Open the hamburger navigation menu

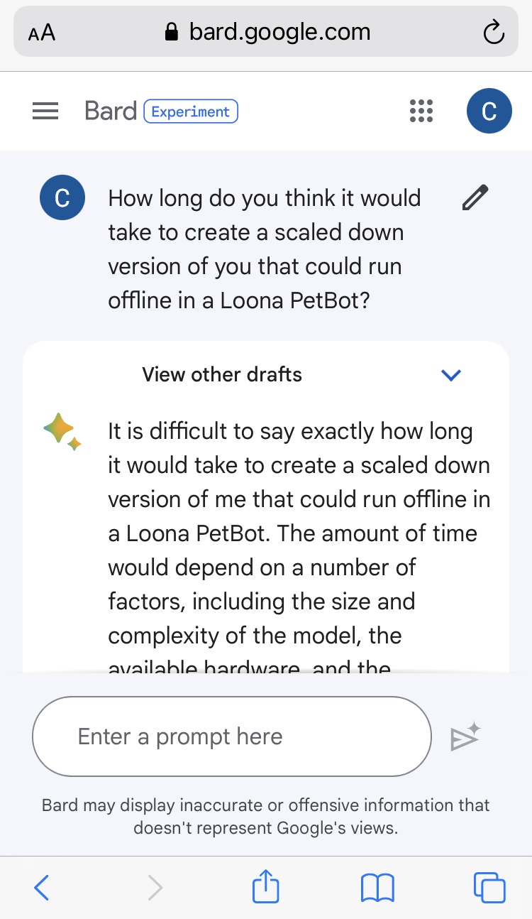(45, 112)
